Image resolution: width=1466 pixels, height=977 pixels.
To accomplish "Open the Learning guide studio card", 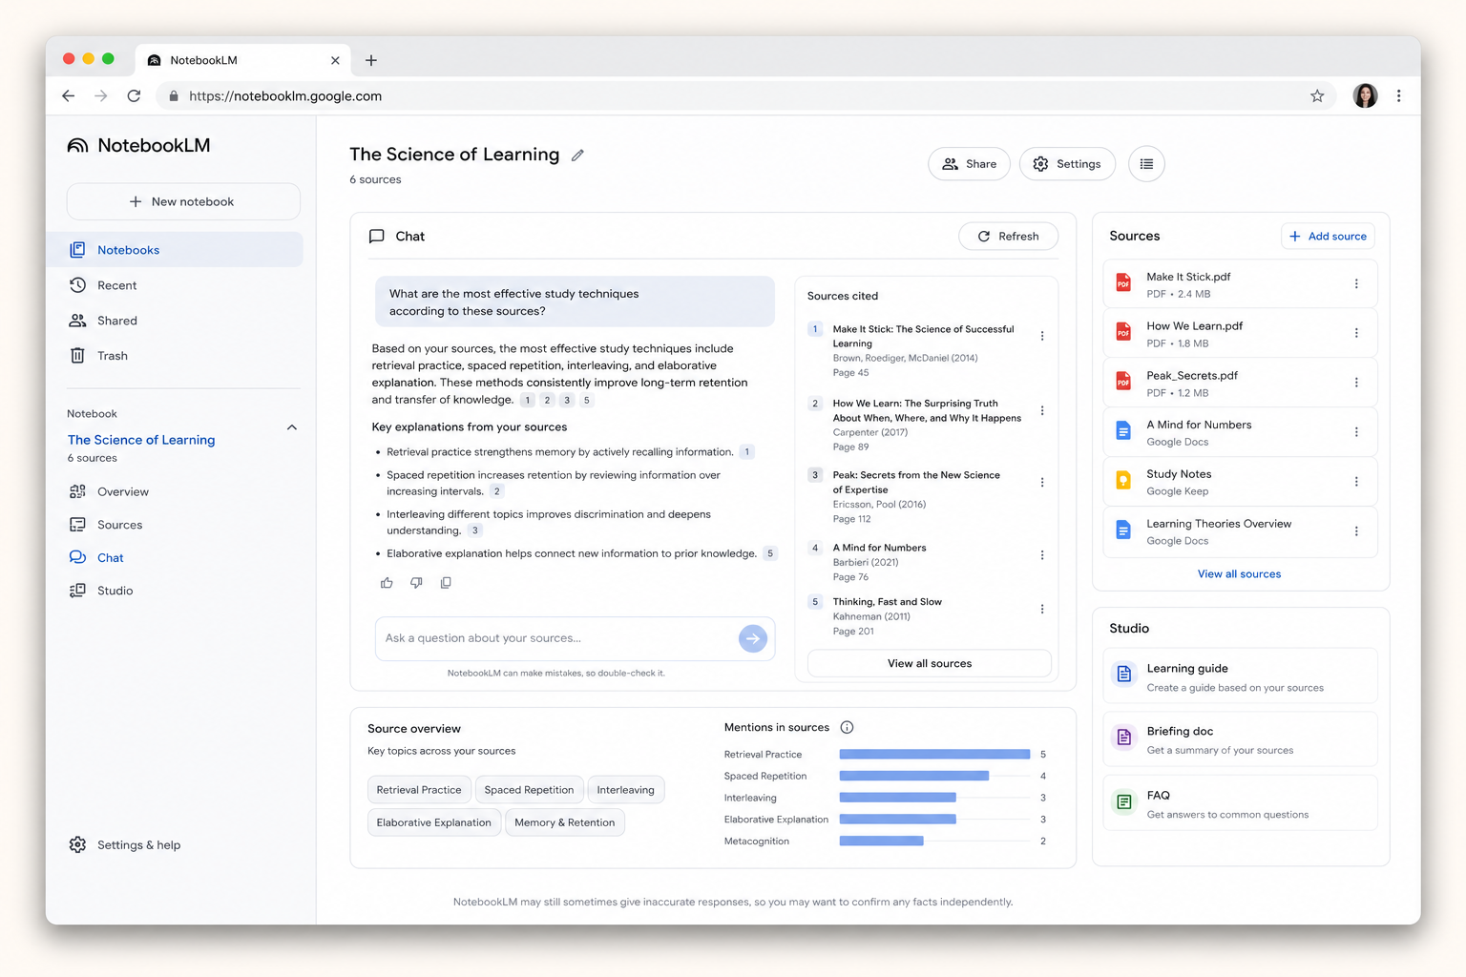I will click(1240, 676).
